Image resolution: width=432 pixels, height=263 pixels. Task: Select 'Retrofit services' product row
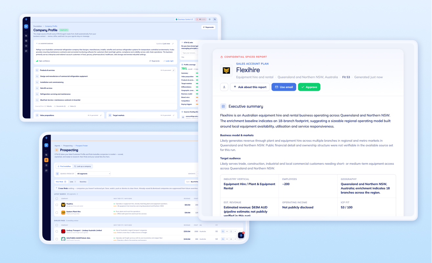(105, 88)
